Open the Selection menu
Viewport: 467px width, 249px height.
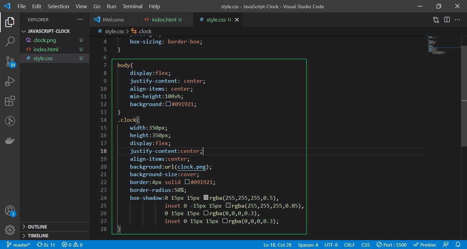tap(58, 6)
